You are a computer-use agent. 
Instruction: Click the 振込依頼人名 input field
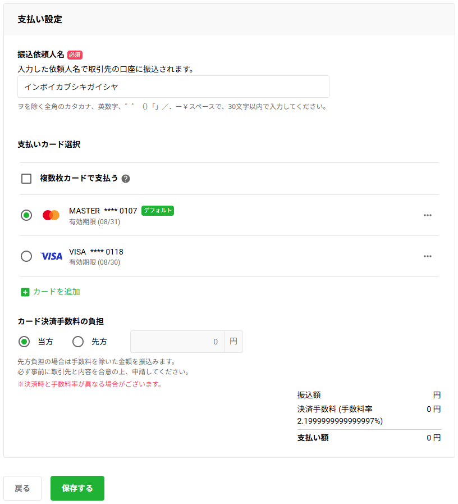click(173, 87)
